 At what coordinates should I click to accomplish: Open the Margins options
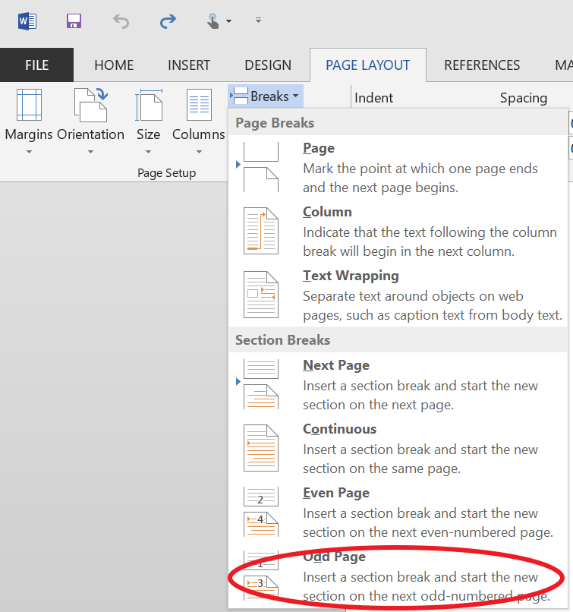(29, 121)
